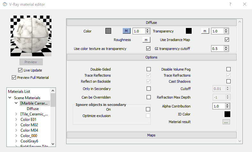Collapse the Marble Carrara material node
The height and width of the screenshot is (152, 252).
tap(16, 103)
